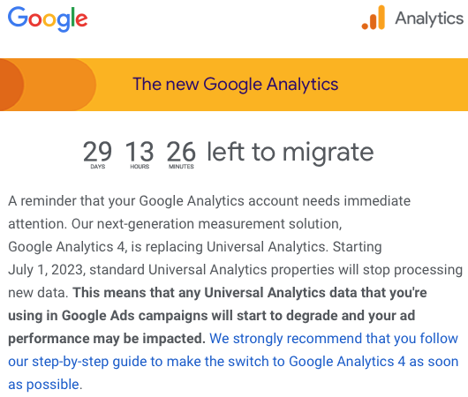Image resolution: width=468 pixels, height=397 pixels.
Task: Click the dark orange semicircle in banner
Action: pos(11,85)
